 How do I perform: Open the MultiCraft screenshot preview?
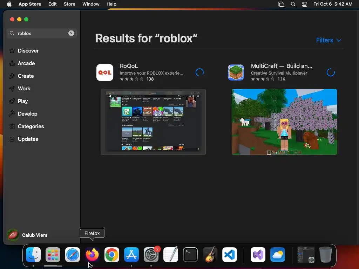[284, 122]
